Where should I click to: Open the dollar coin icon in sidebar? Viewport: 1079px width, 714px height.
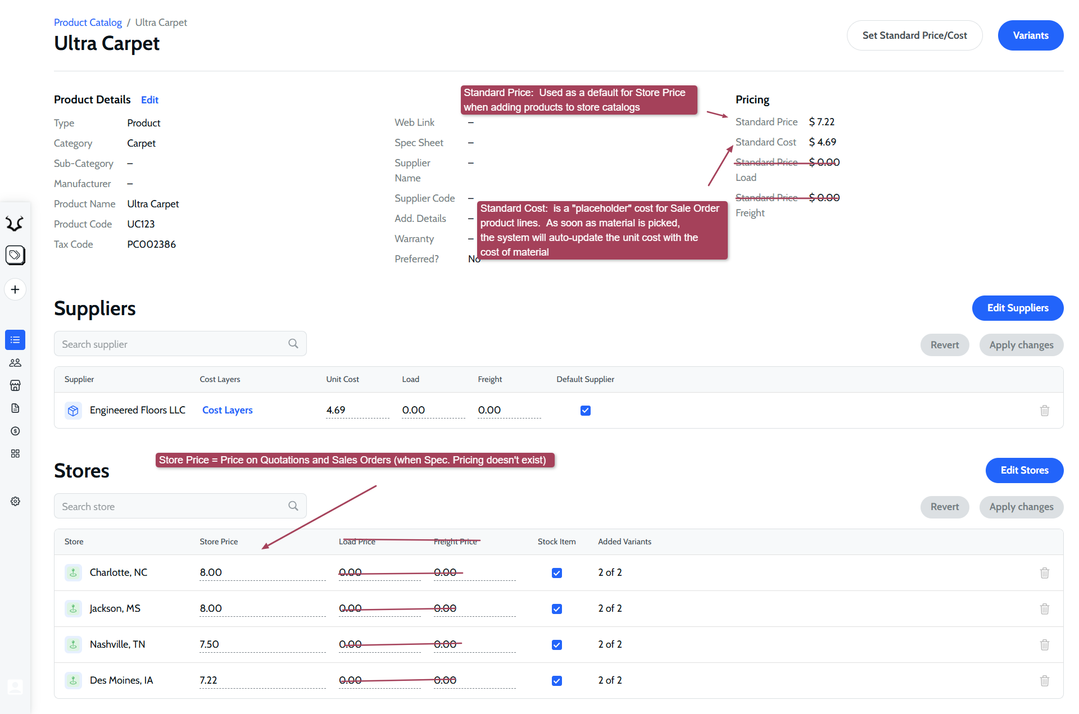point(15,431)
